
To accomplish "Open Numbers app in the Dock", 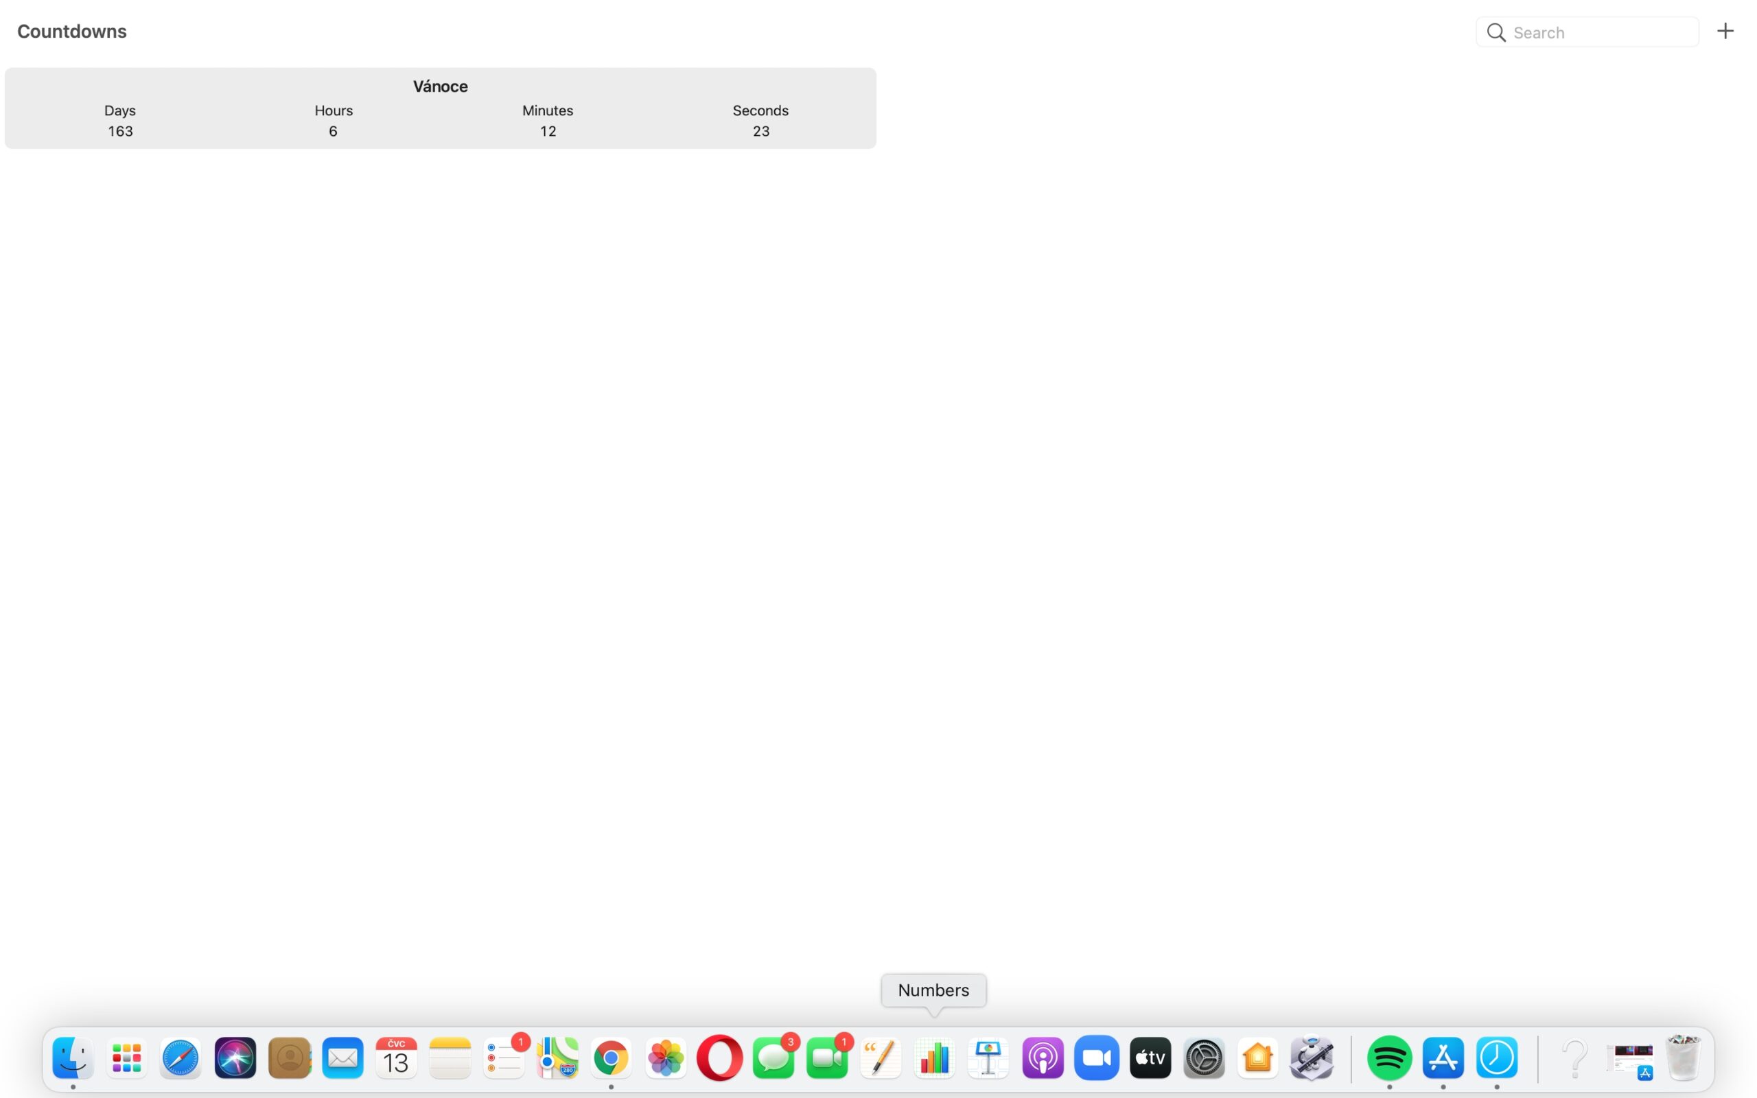I will (x=934, y=1058).
